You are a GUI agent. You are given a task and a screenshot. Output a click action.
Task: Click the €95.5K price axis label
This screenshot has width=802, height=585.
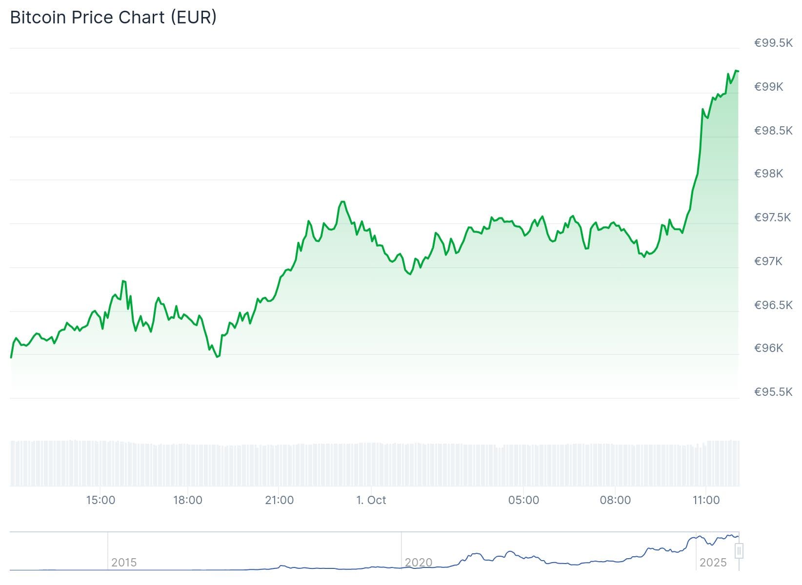(773, 392)
